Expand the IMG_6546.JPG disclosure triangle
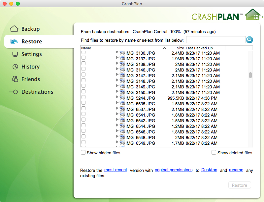264x202 pixels. click(x=117, y=131)
